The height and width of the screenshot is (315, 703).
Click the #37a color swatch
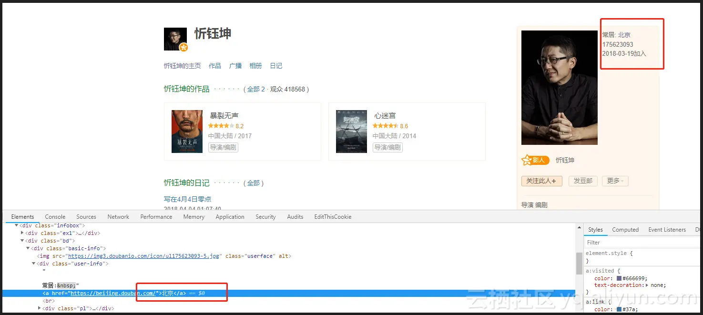(619, 309)
